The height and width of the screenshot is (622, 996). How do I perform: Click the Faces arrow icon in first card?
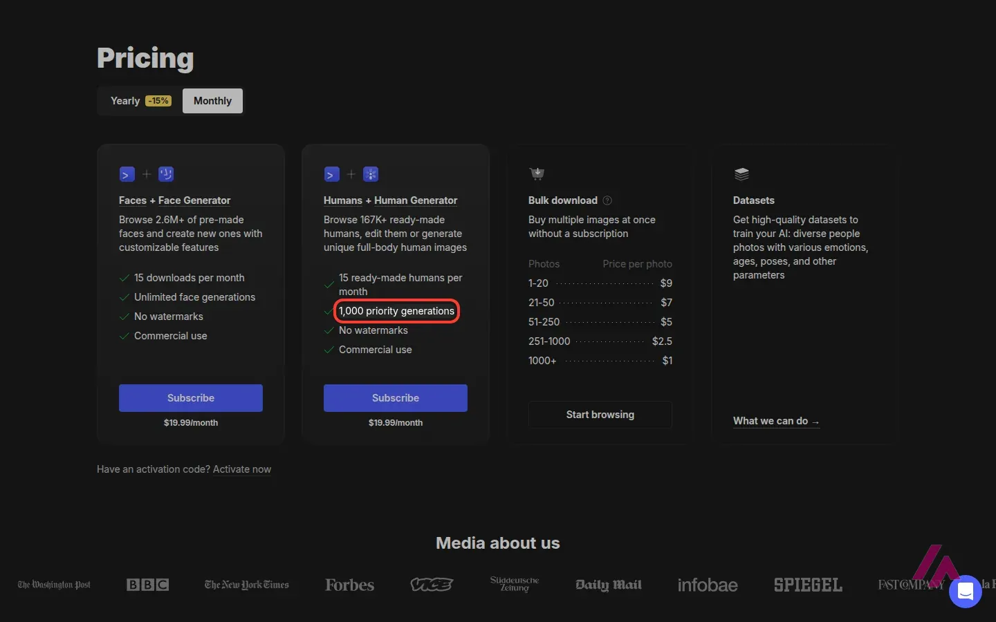coord(127,174)
